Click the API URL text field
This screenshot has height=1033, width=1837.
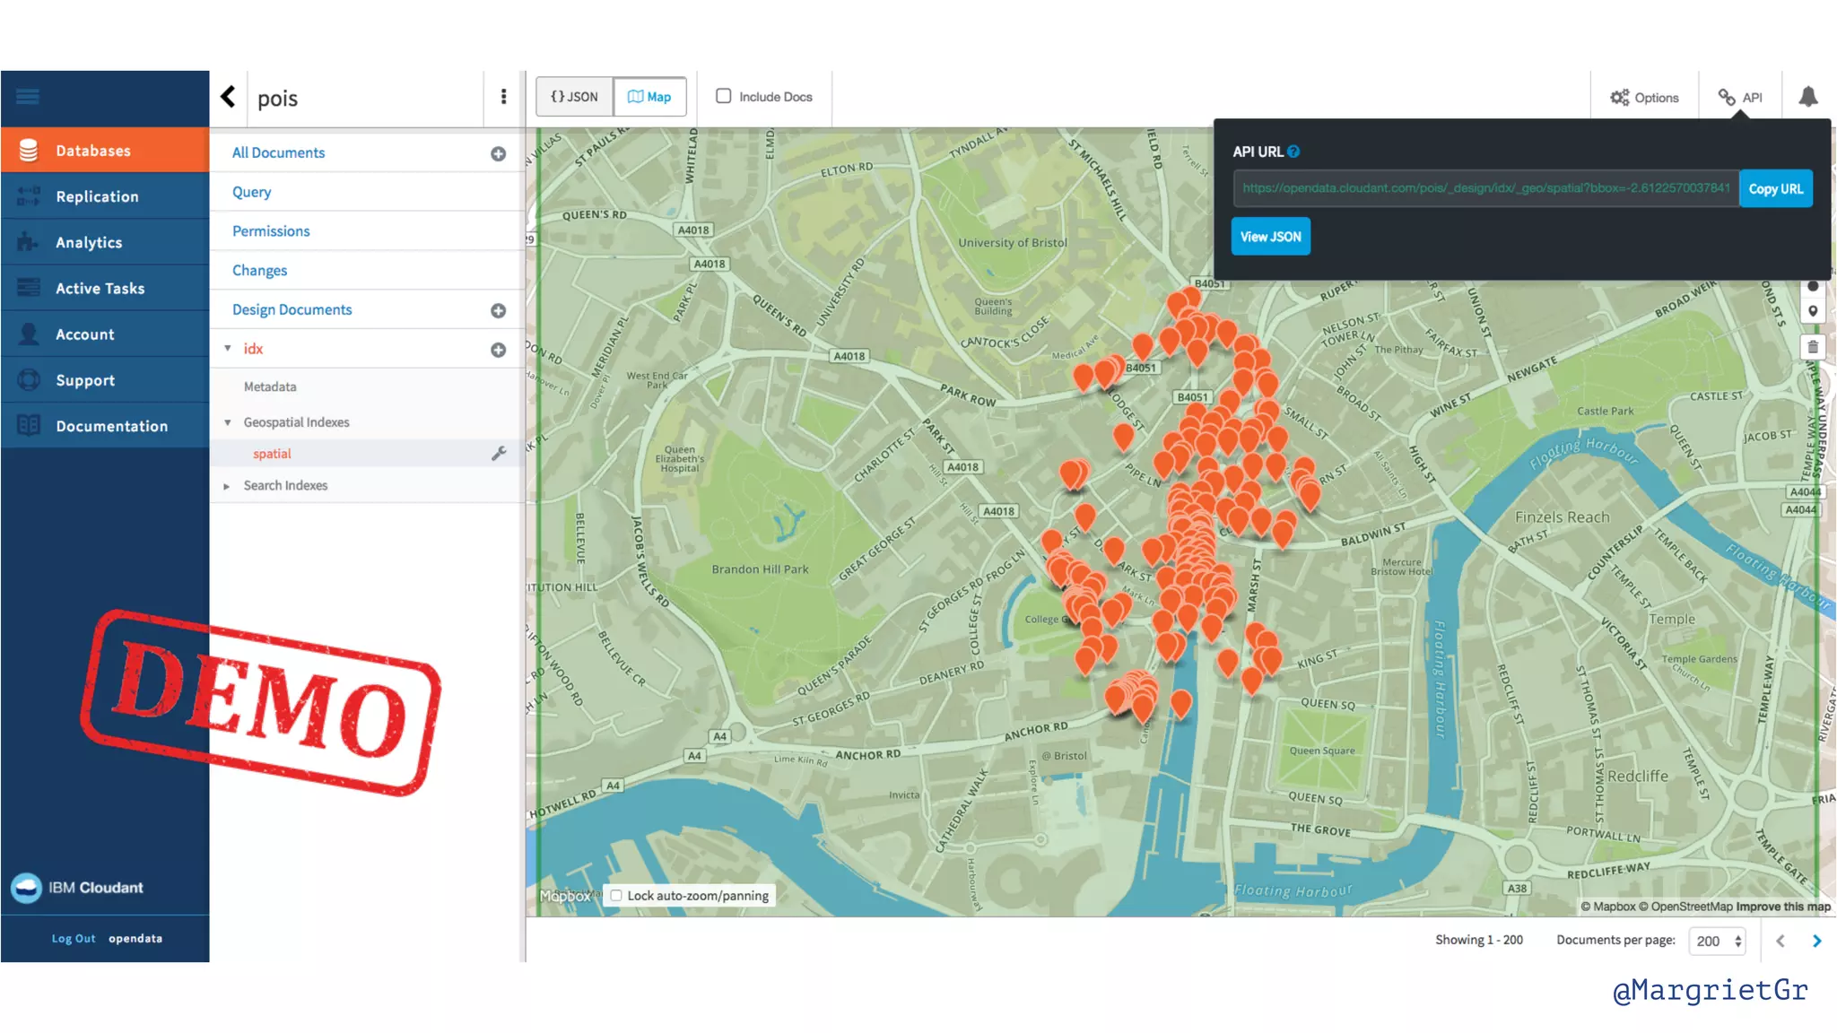coord(1484,188)
